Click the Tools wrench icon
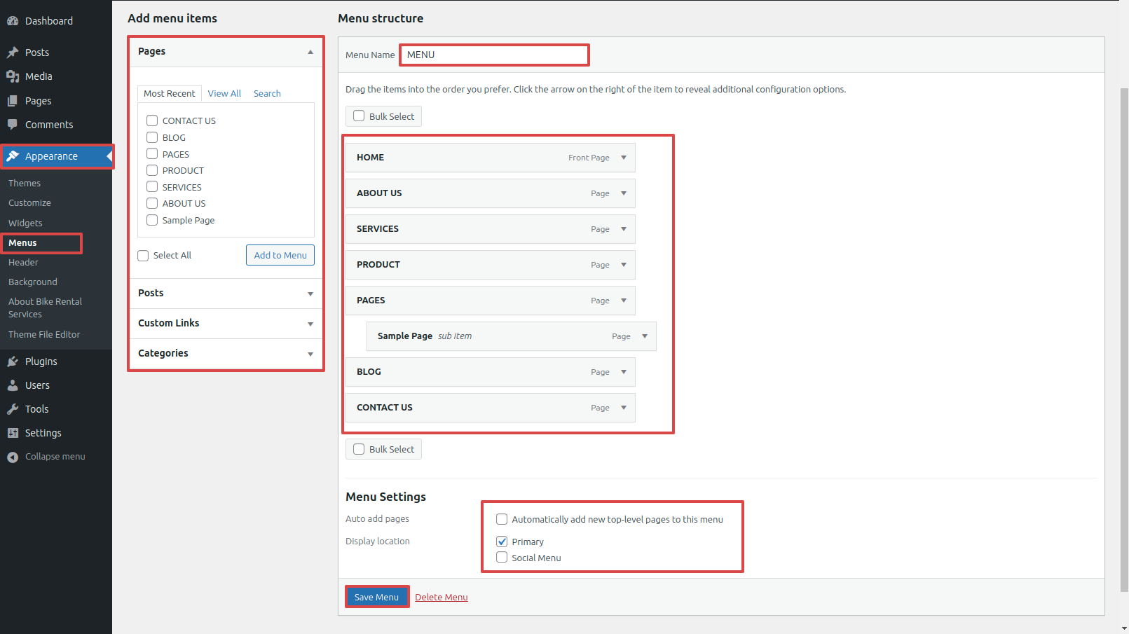1129x634 pixels. coord(13,409)
